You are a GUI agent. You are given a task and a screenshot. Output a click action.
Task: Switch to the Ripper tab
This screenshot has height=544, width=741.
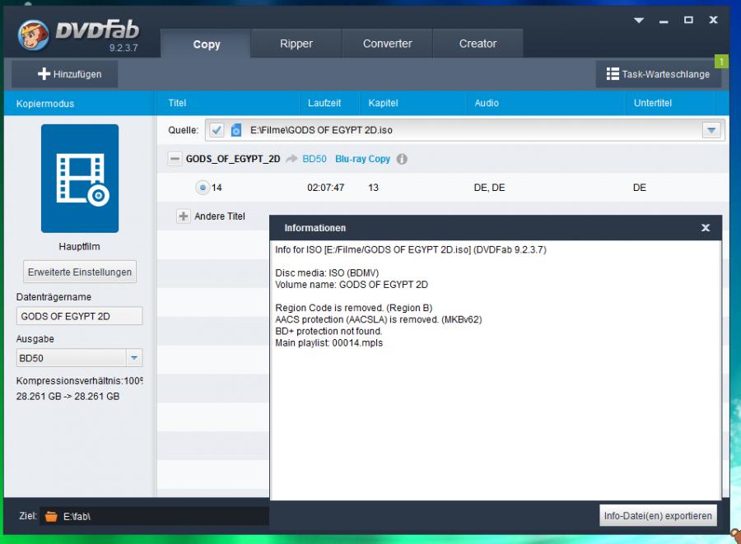[296, 44]
